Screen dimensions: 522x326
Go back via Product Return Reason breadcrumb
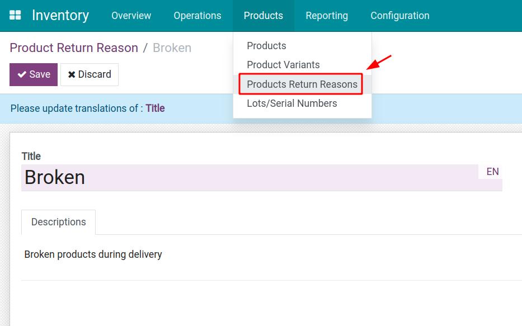click(x=73, y=48)
